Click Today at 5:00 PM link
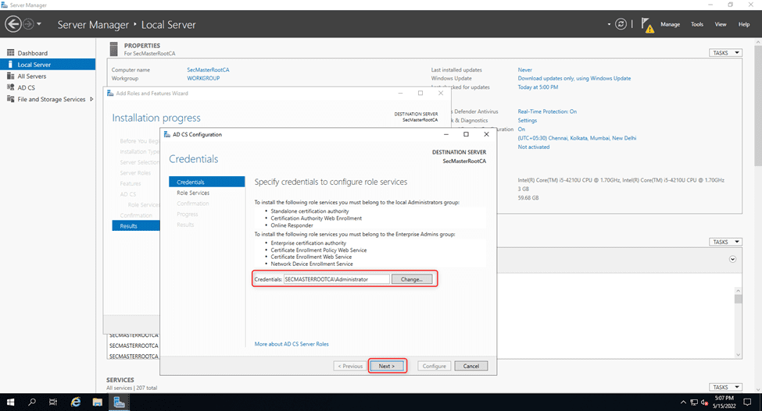Viewport: 762px width, 411px height. 538,87
